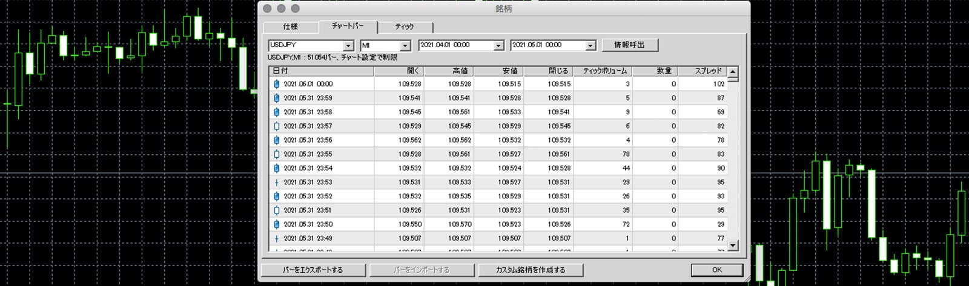Open the end date 2021.06.01 dropdown

pyautogui.click(x=590, y=45)
